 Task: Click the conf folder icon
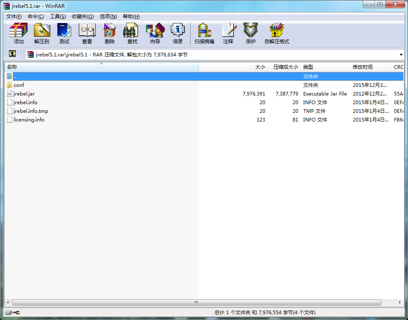point(9,85)
